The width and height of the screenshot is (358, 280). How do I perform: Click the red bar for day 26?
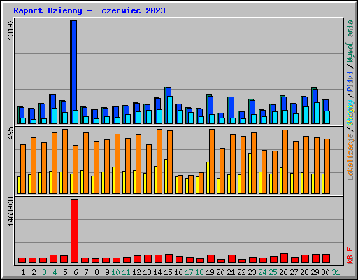point(284,258)
